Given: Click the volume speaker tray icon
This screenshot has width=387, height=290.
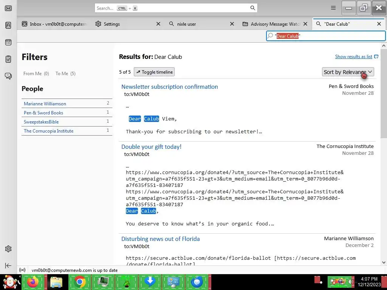Looking at the screenshot, I should pos(350,281).
